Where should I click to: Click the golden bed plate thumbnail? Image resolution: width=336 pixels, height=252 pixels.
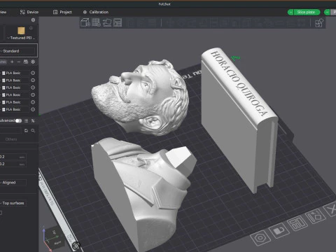click(21, 31)
